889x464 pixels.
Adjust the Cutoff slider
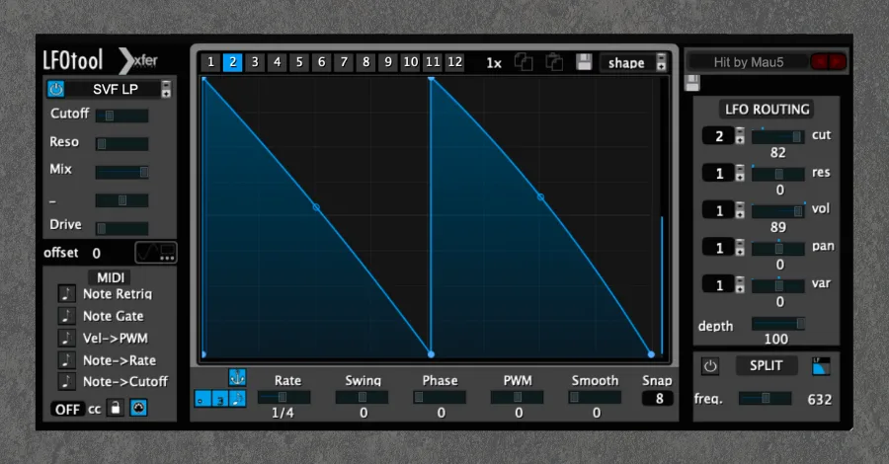121,116
